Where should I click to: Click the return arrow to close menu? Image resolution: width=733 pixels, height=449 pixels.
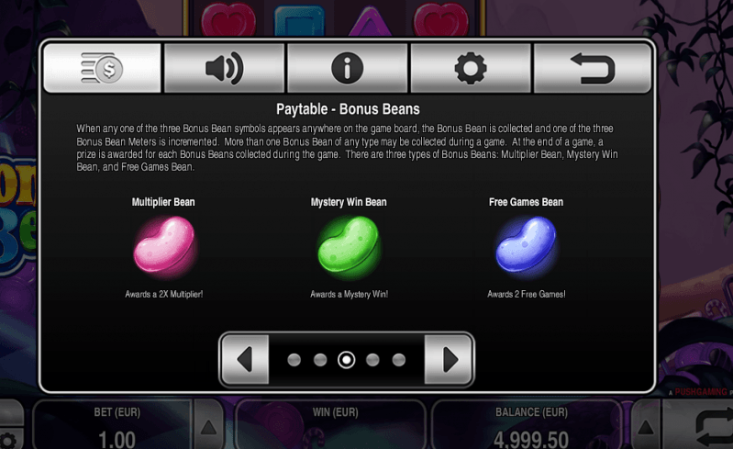pyautogui.click(x=593, y=68)
